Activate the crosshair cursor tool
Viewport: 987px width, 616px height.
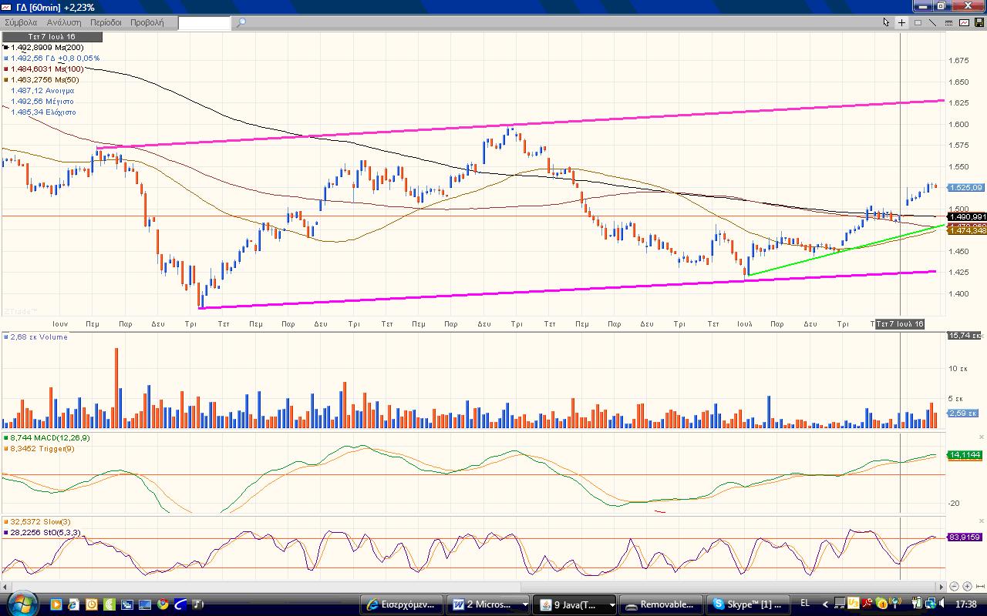tap(901, 22)
